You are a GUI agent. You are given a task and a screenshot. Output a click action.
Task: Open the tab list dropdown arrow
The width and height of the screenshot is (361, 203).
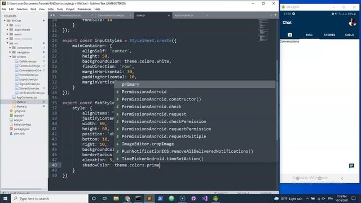click(275, 15)
